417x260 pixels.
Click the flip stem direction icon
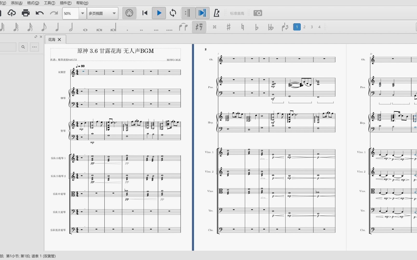click(285, 27)
